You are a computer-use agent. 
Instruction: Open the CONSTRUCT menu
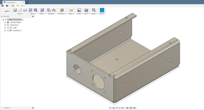[x=62, y=13]
